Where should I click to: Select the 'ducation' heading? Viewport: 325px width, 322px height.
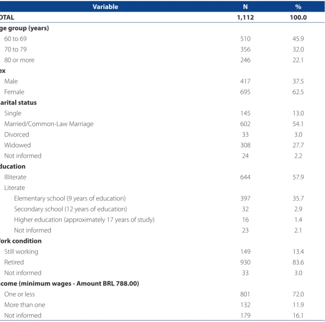coord(12,167)
